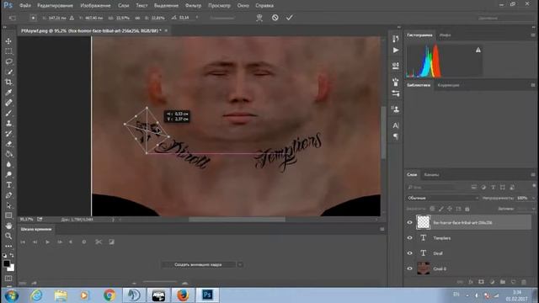The height and width of the screenshot is (303, 539).
Task: Open the Character panel icon
Action: pos(396,125)
